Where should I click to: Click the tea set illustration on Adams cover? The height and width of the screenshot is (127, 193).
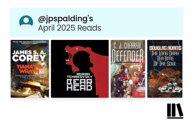tap(170, 86)
